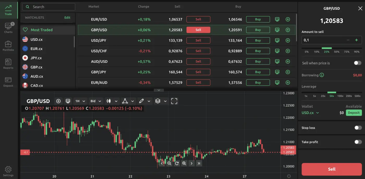This screenshot has width=365, height=179.
Task: Open chart settings gear near the price axis
Action: pos(289,176)
